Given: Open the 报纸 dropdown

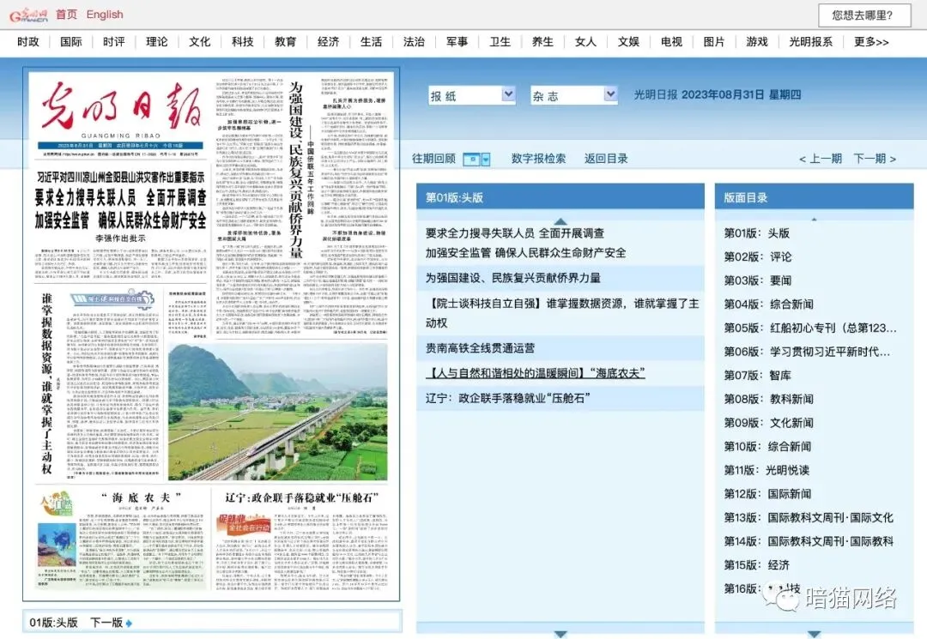Looking at the screenshot, I should (x=472, y=95).
